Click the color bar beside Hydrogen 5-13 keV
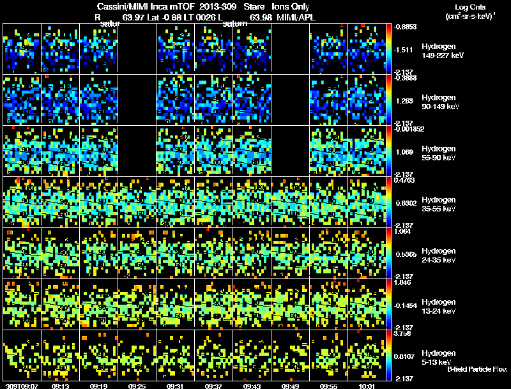This screenshot has height=389, width=511. pyautogui.click(x=388, y=355)
